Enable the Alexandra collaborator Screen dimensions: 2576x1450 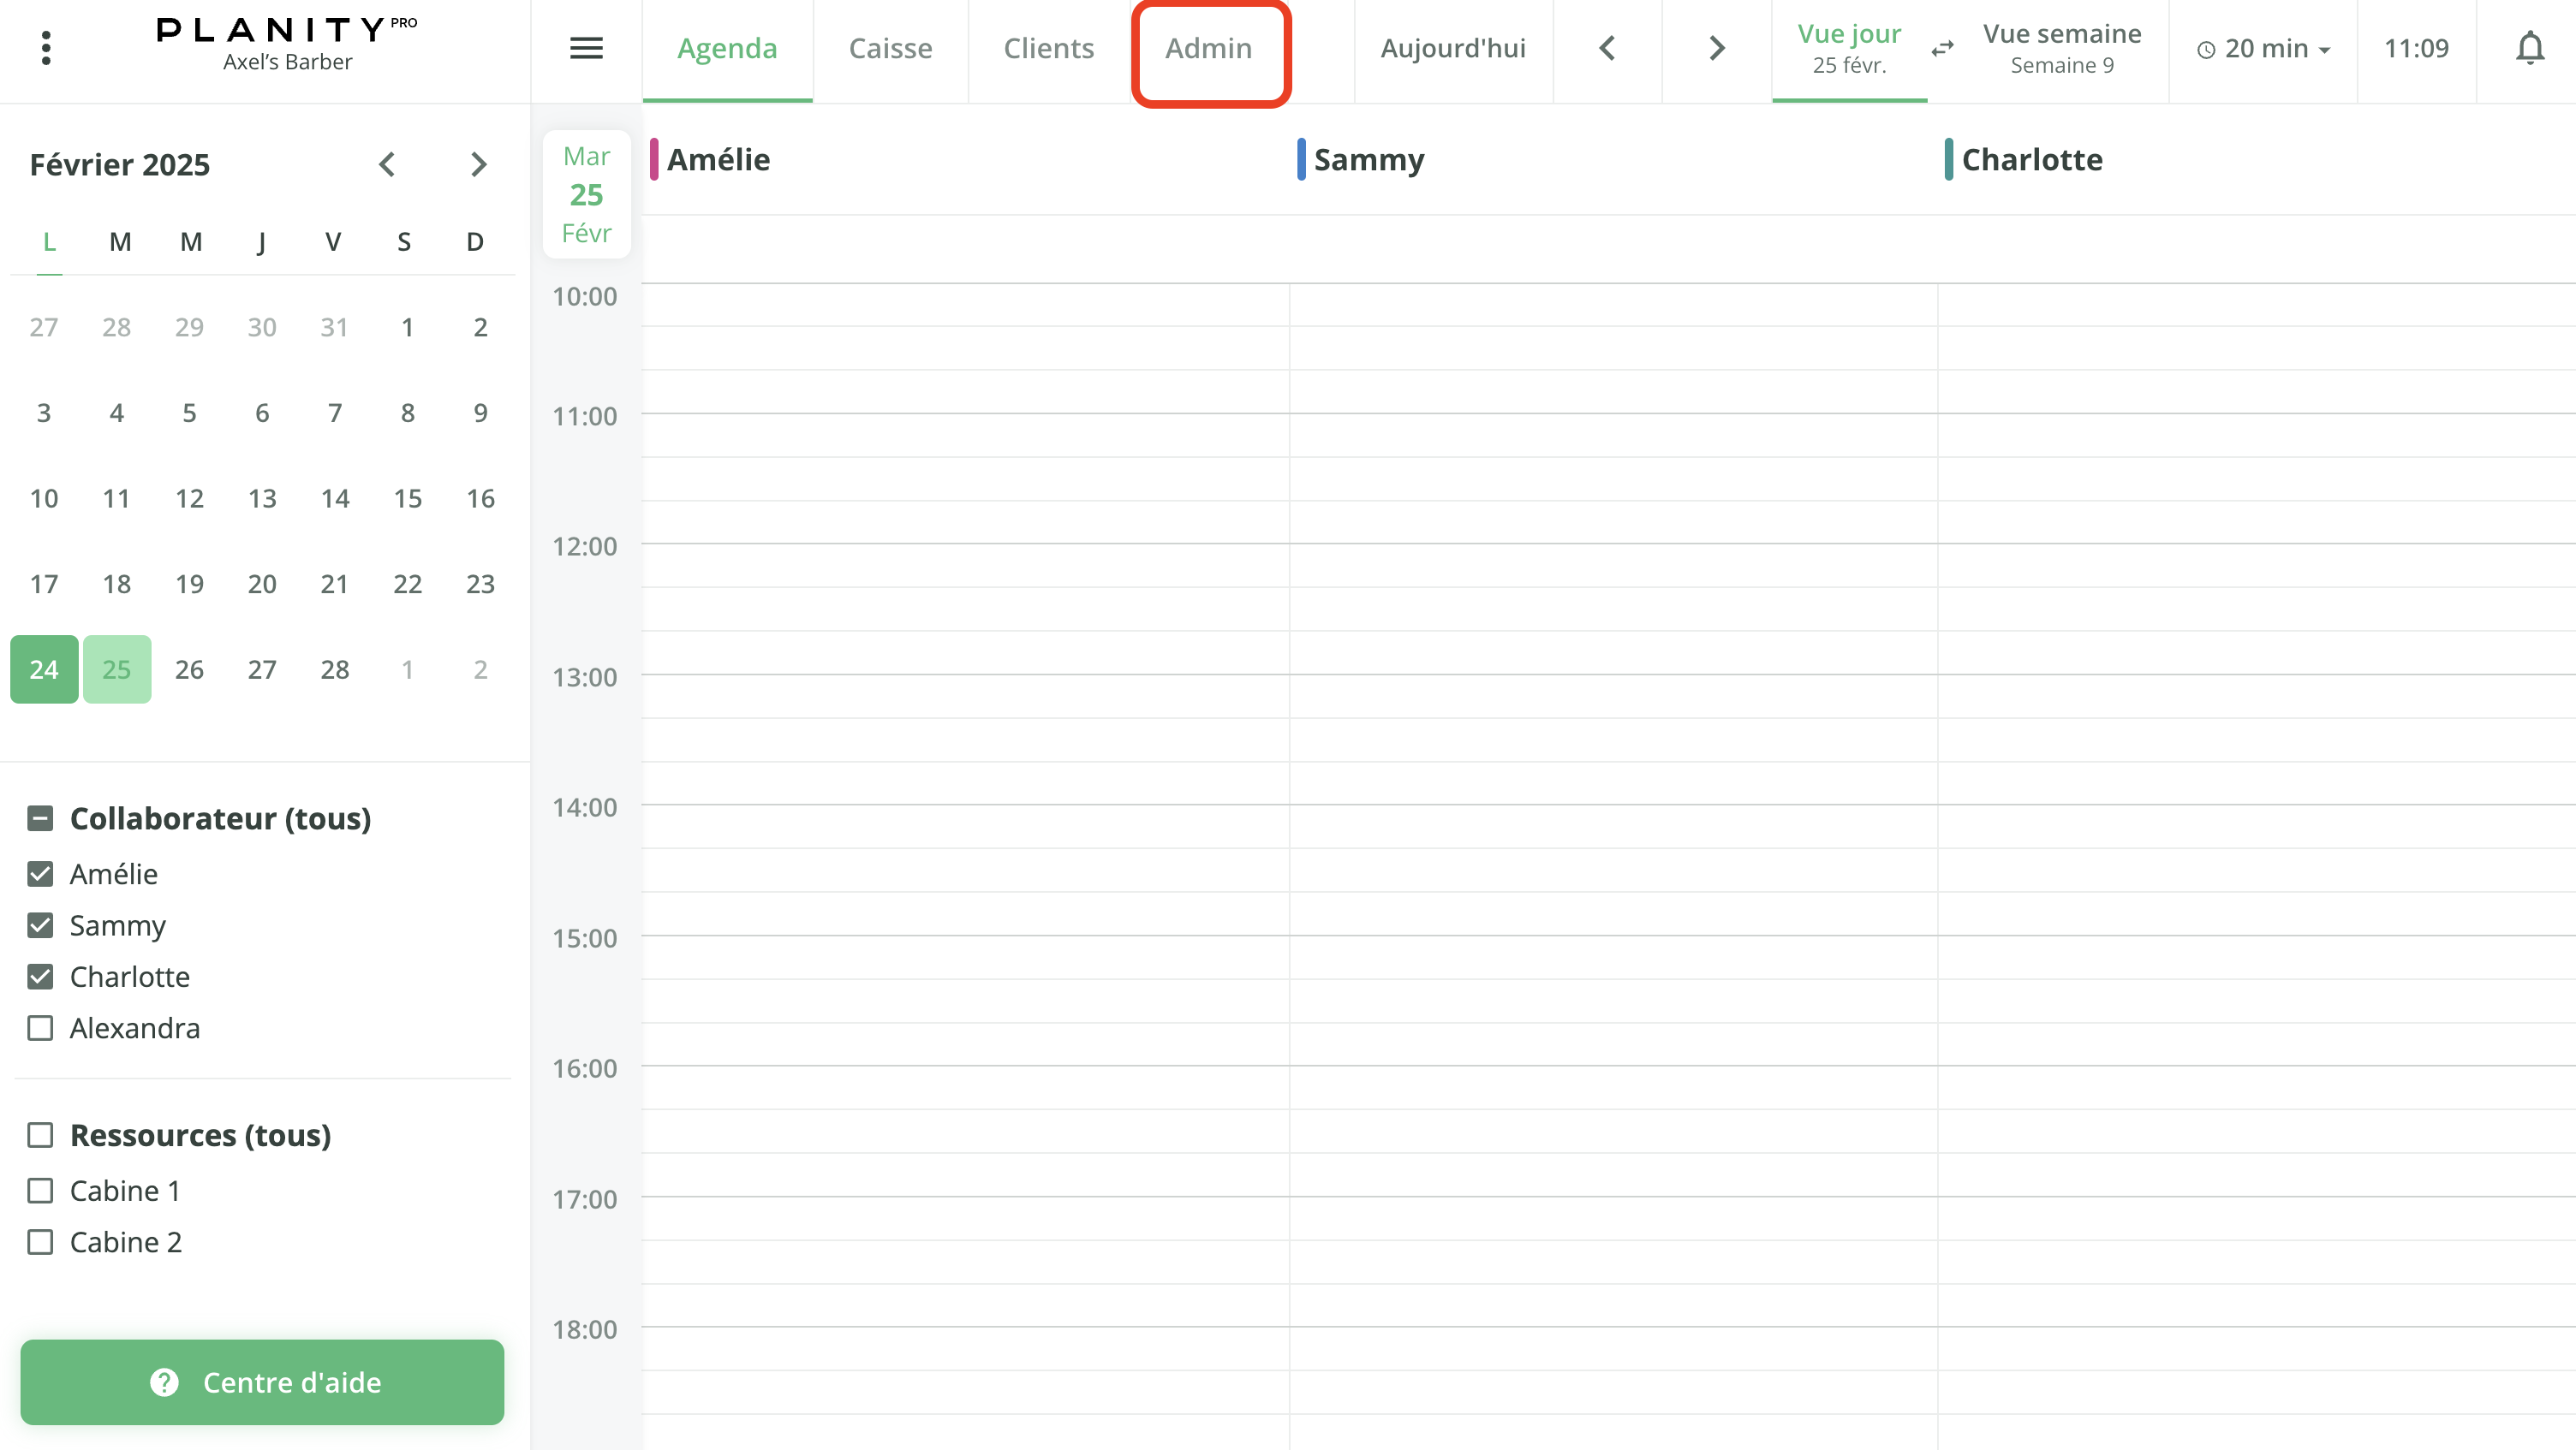click(40, 1027)
